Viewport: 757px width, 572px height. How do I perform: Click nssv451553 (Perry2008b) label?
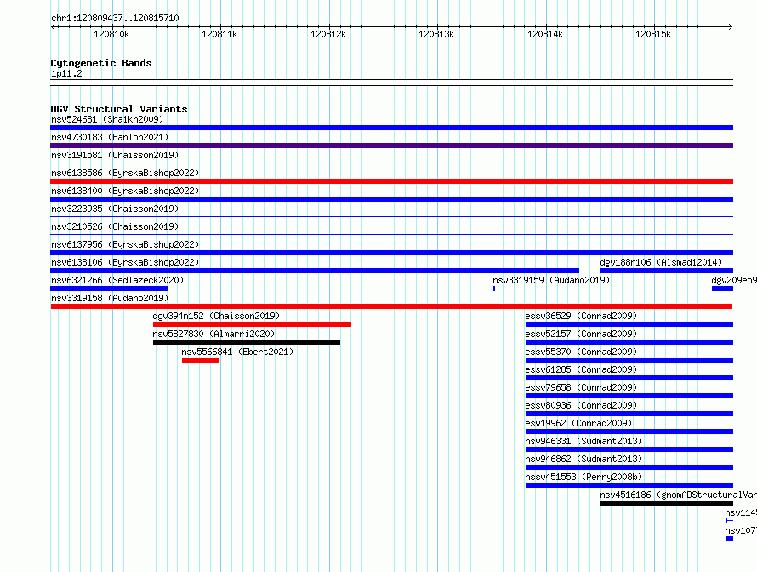pyautogui.click(x=583, y=477)
